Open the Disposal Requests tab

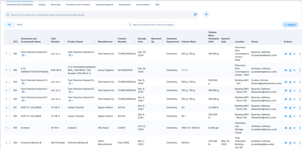click(105, 5)
